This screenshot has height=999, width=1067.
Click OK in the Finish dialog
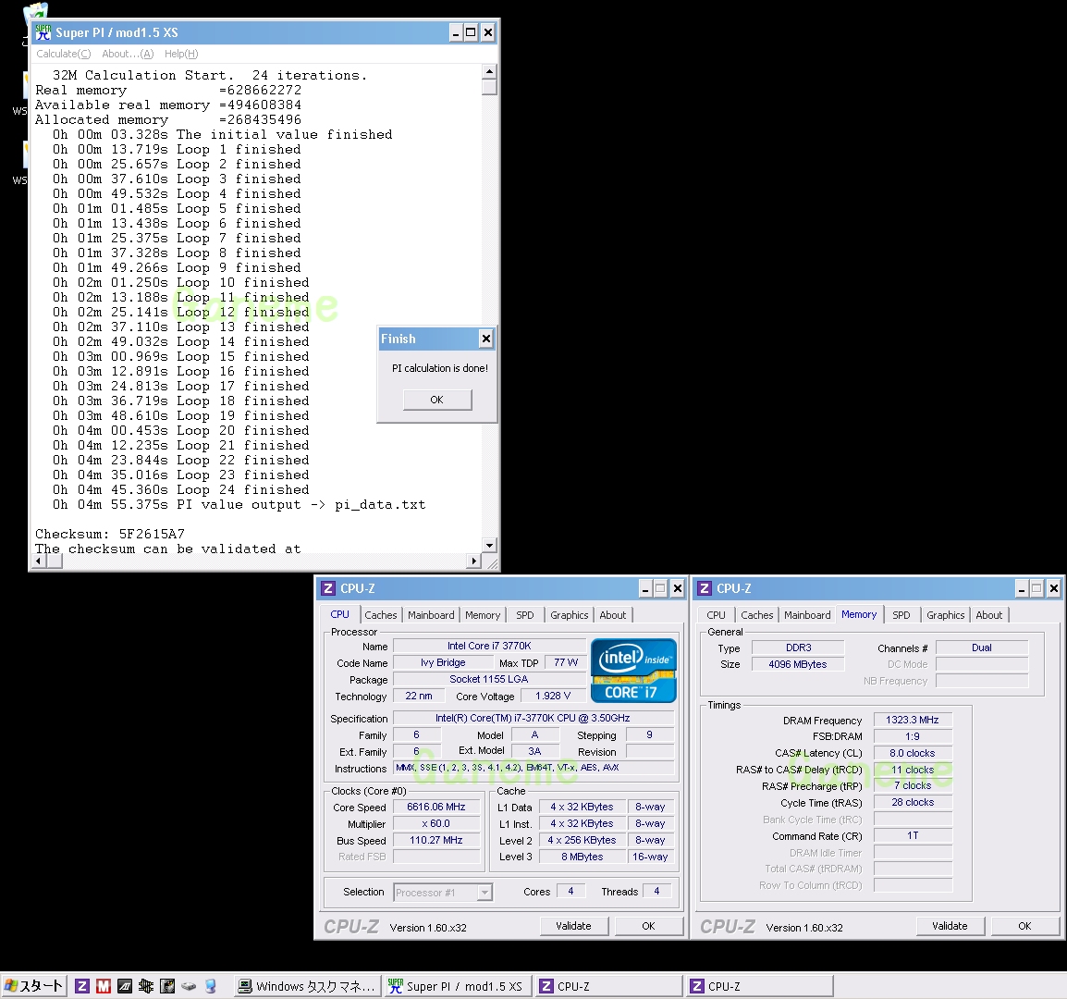coord(436,400)
